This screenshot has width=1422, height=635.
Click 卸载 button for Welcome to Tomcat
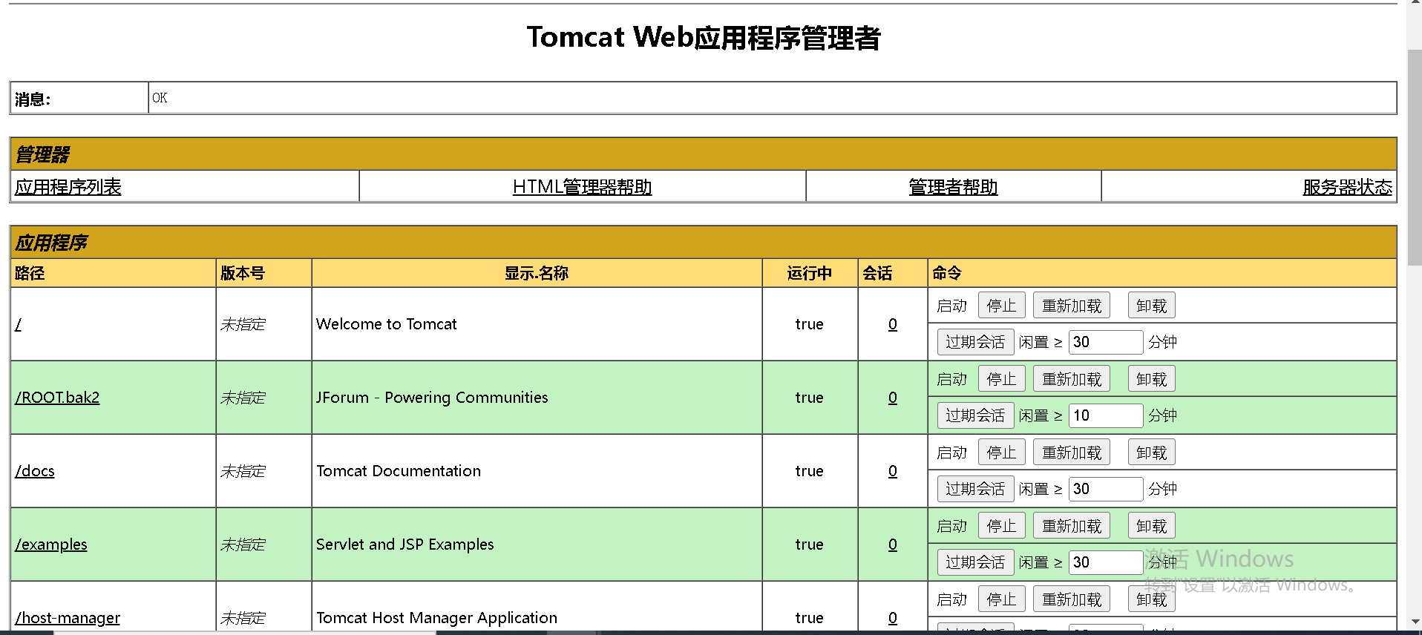1152,306
